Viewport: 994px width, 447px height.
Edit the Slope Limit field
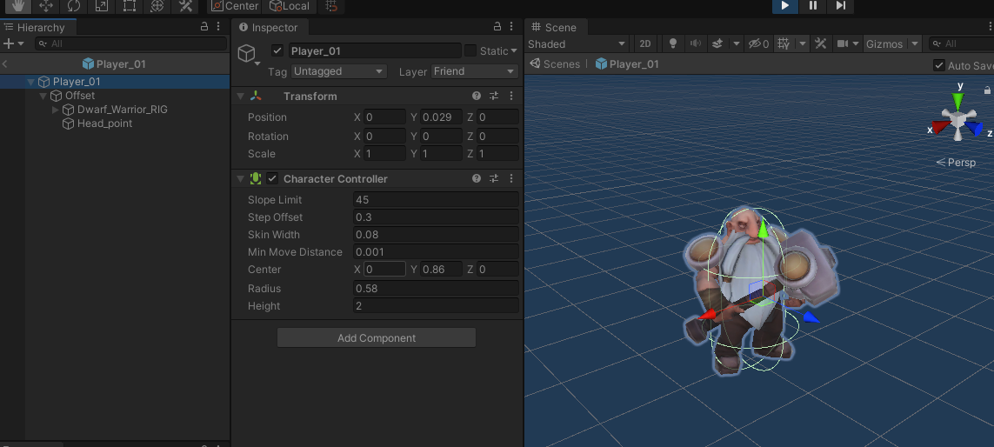[437, 200]
